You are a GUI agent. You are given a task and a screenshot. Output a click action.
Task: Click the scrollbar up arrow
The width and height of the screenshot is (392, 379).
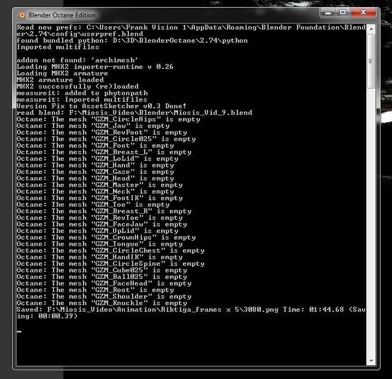371,29
